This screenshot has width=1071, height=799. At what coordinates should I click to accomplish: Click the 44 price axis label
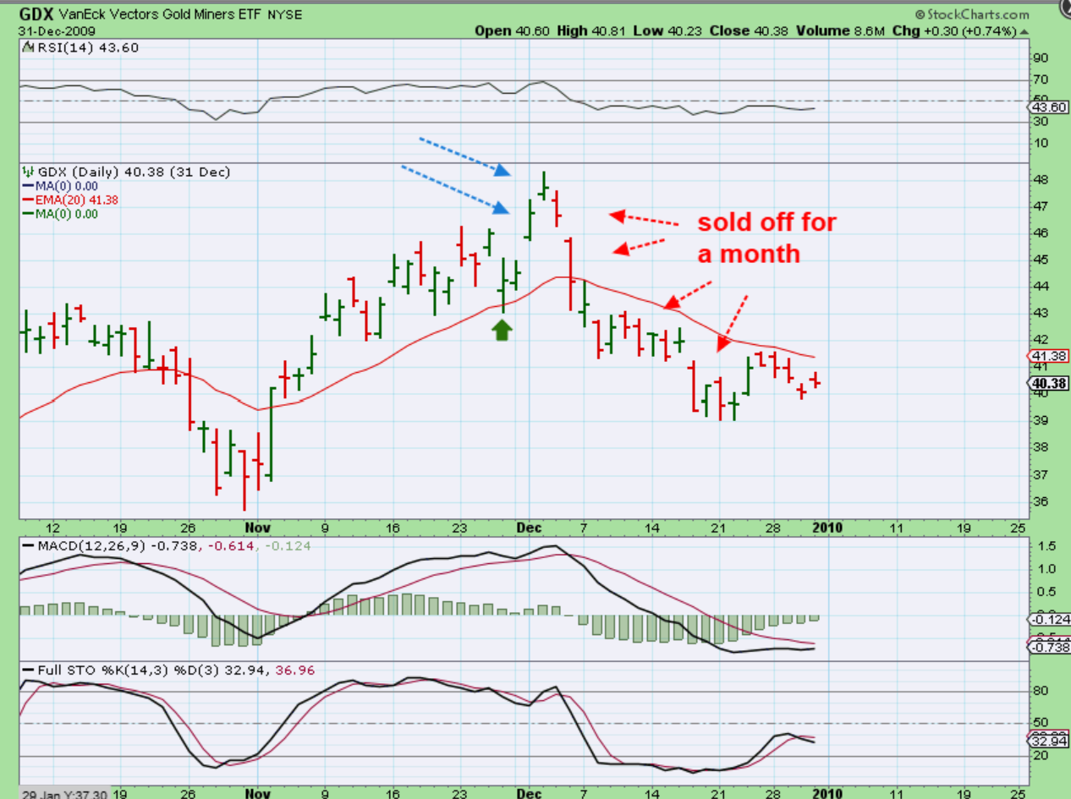point(1040,287)
